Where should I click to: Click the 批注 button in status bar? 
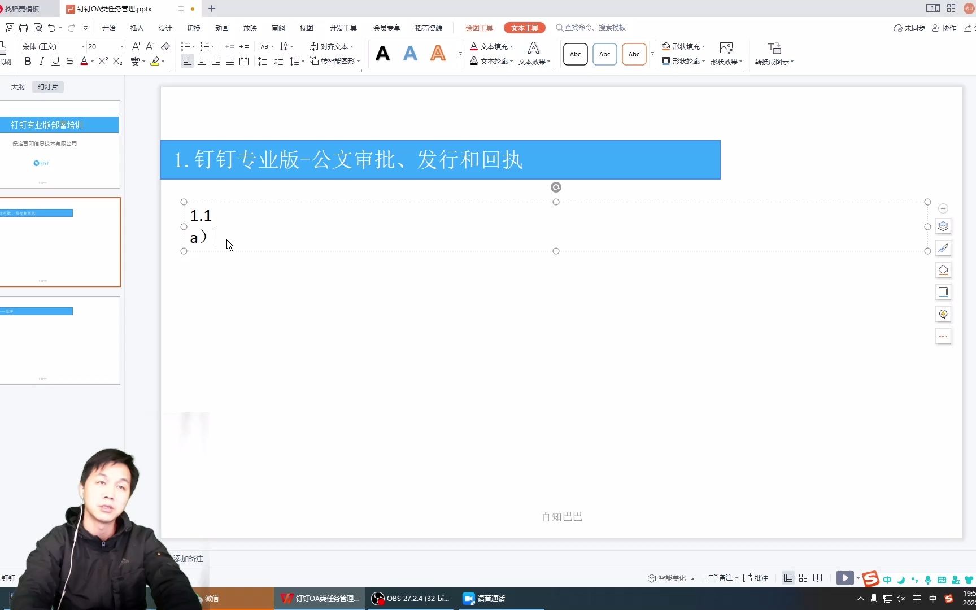tap(756, 578)
